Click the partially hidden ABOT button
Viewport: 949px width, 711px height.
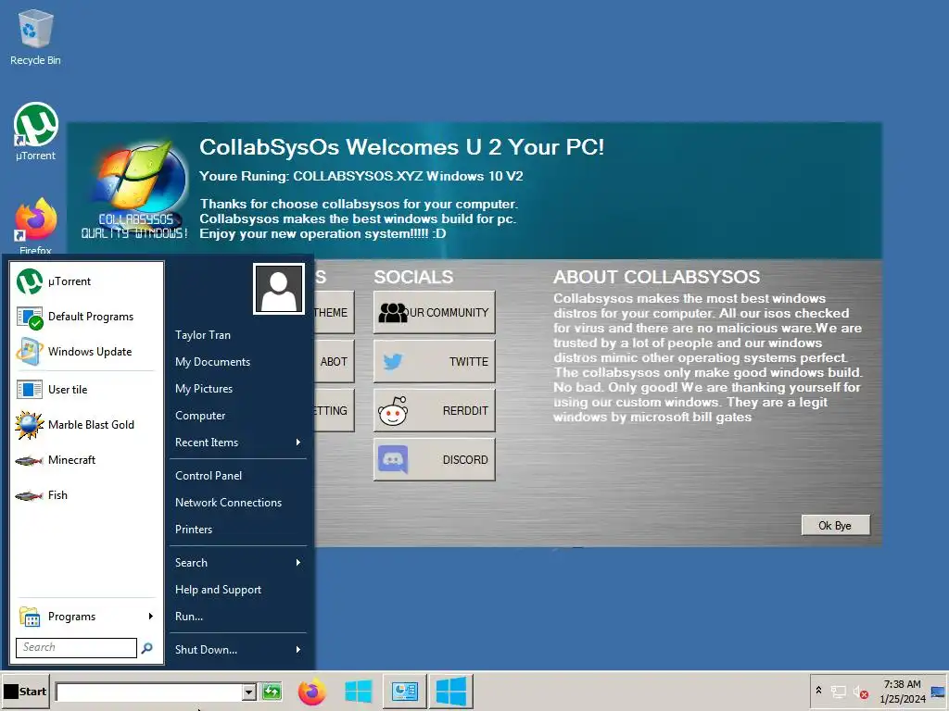pyautogui.click(x=334, y=362)
